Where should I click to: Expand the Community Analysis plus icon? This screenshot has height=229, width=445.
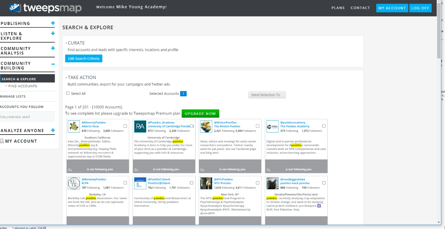(53, 48)
